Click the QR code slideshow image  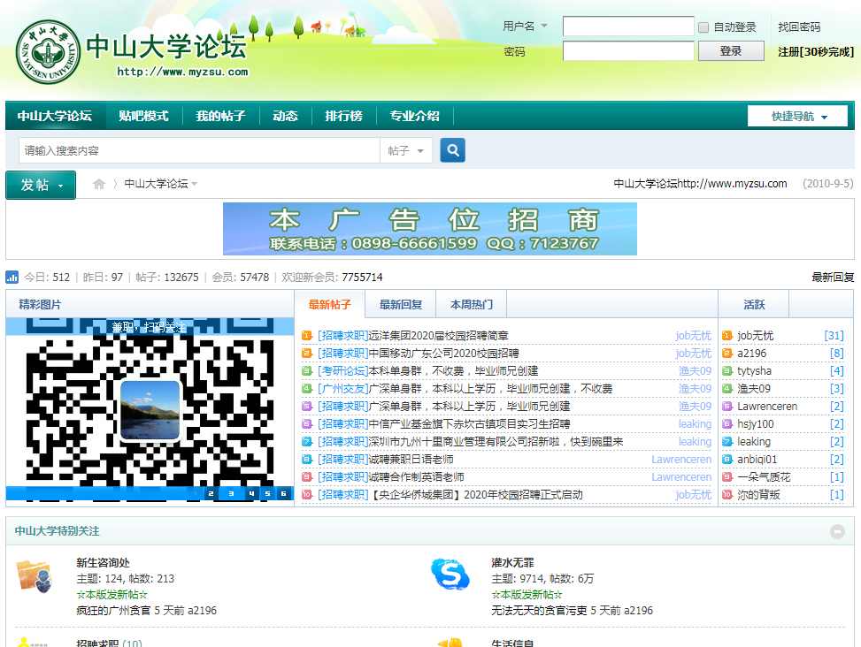(x=150, y=410)
